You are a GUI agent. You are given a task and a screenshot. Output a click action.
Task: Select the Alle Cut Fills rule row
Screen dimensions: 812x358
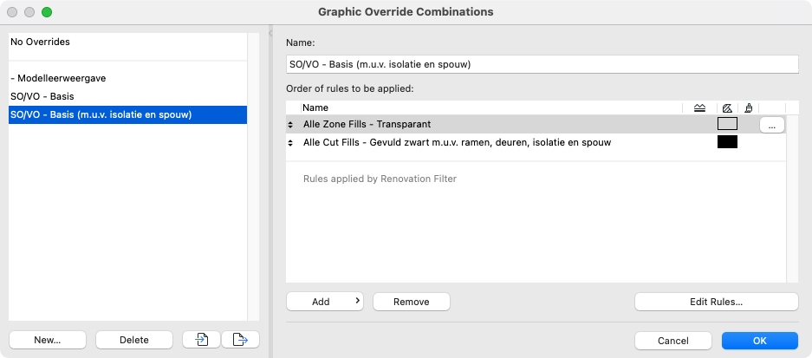pos(536,142)
